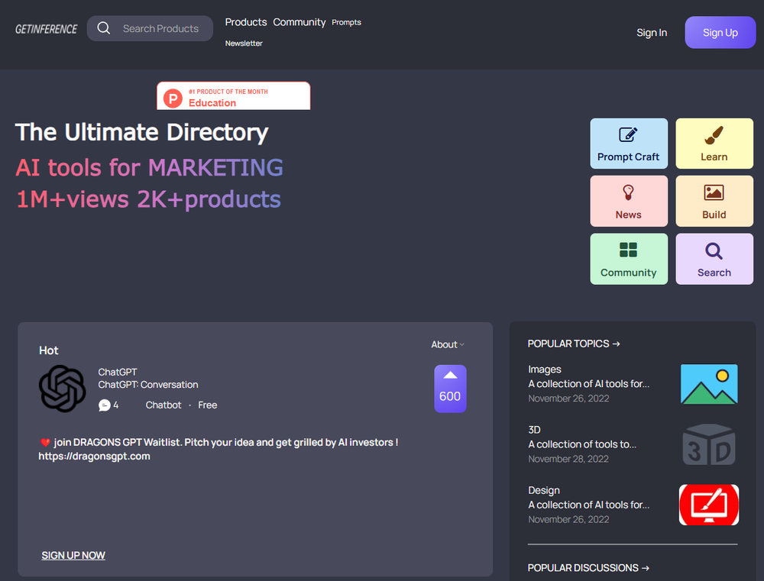Viewport: 764px width, 581px height.
Task: Open the Newsletter nav link
Action: (244, 44)
